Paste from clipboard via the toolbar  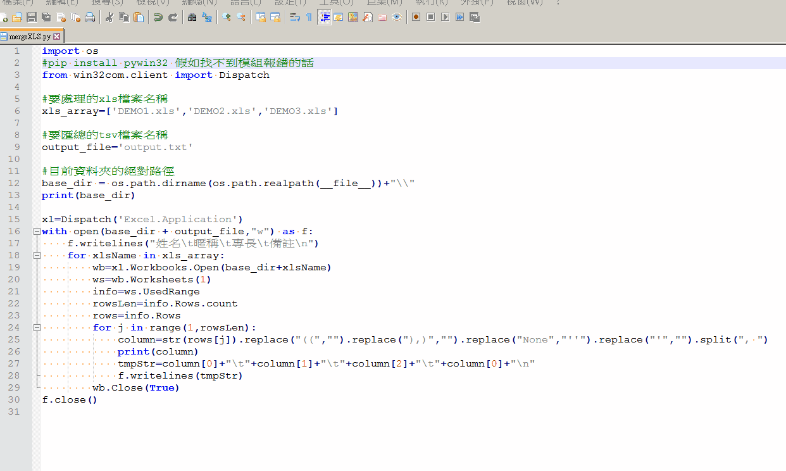tap(139, 17)
